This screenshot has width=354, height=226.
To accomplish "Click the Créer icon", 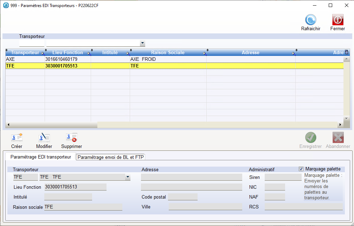I will pyautogui.click(x=17, y=137).
